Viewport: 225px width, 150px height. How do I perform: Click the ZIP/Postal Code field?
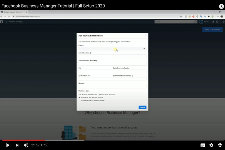click(95, 79)
